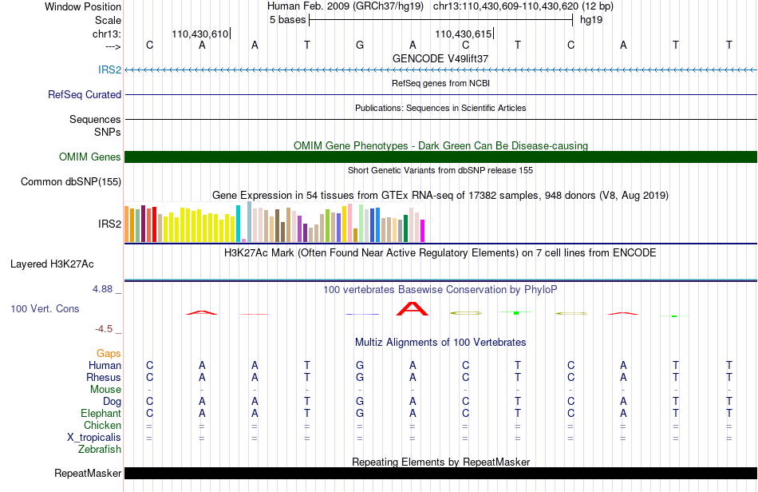Open the RefSeq Curated track label
758x492 pixels.
click(x=84, y=94)
